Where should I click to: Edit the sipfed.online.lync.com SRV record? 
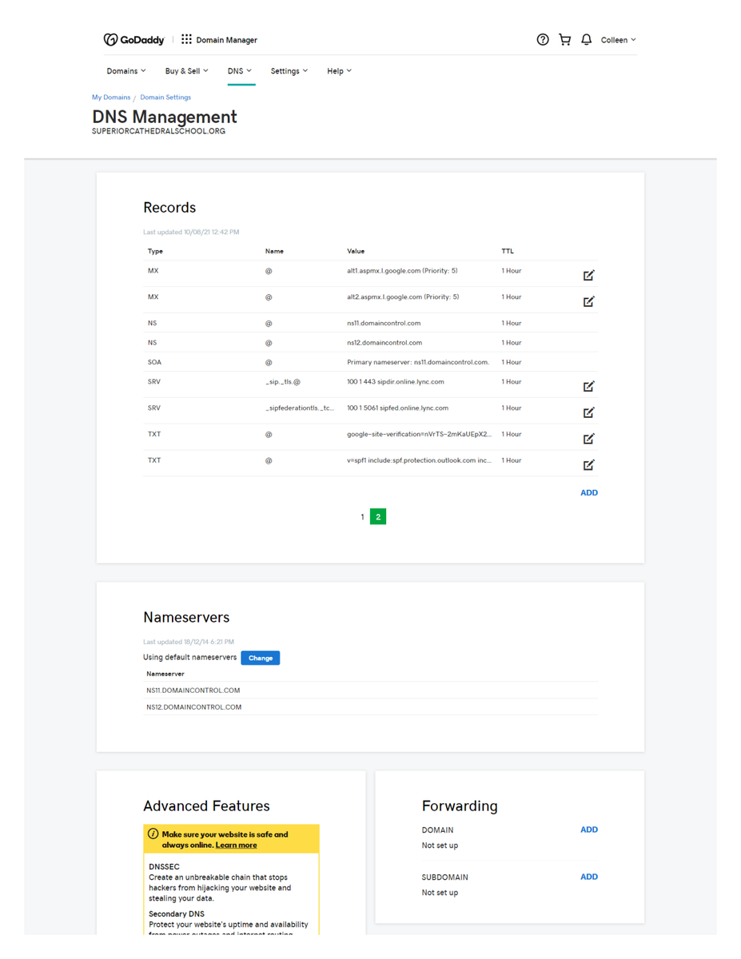[588, 413]
